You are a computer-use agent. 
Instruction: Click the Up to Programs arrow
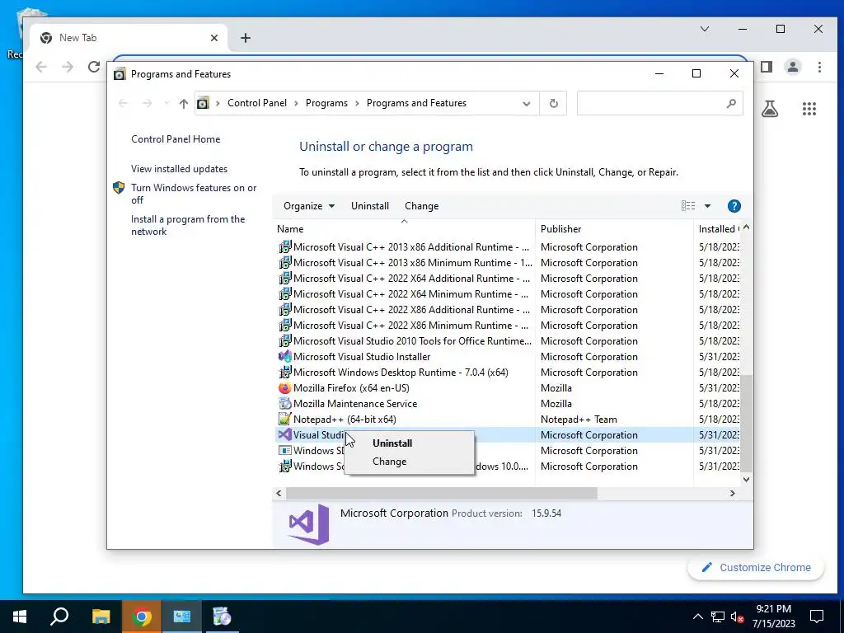(184, 103)
